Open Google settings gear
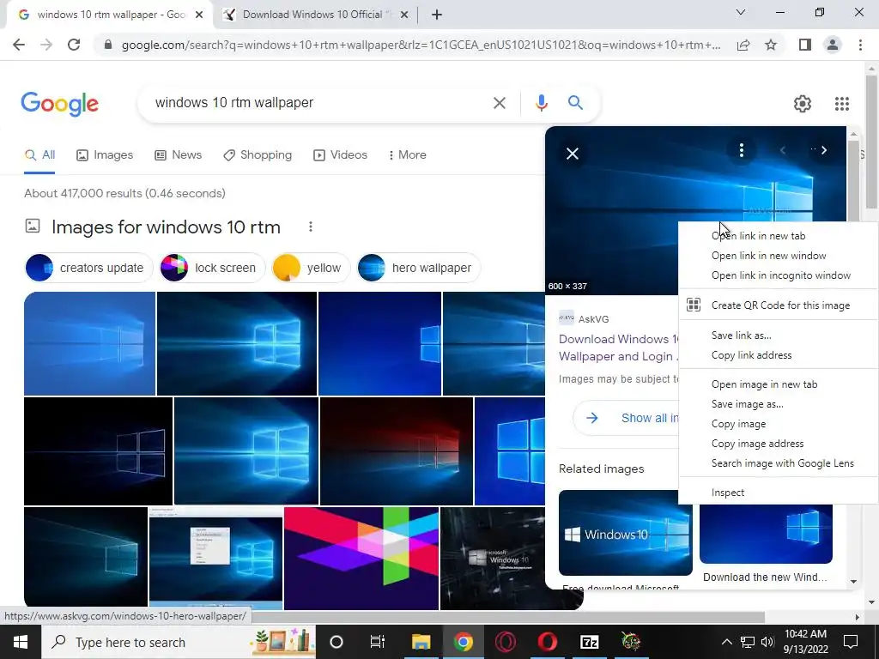 pyautogui.click(x=803, y=104)
